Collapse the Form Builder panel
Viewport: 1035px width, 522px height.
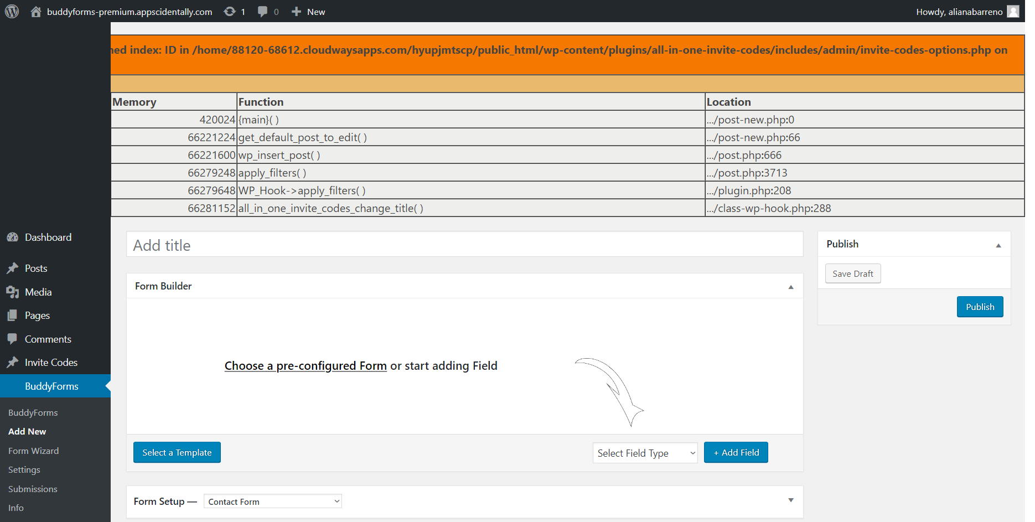(790, 286)
